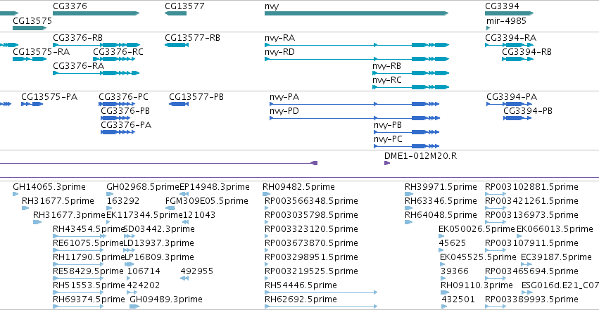This screenshot has width=599, height=310.
Task: Click EST RP003102881.5prime label
Action: (x=531, y=187)
